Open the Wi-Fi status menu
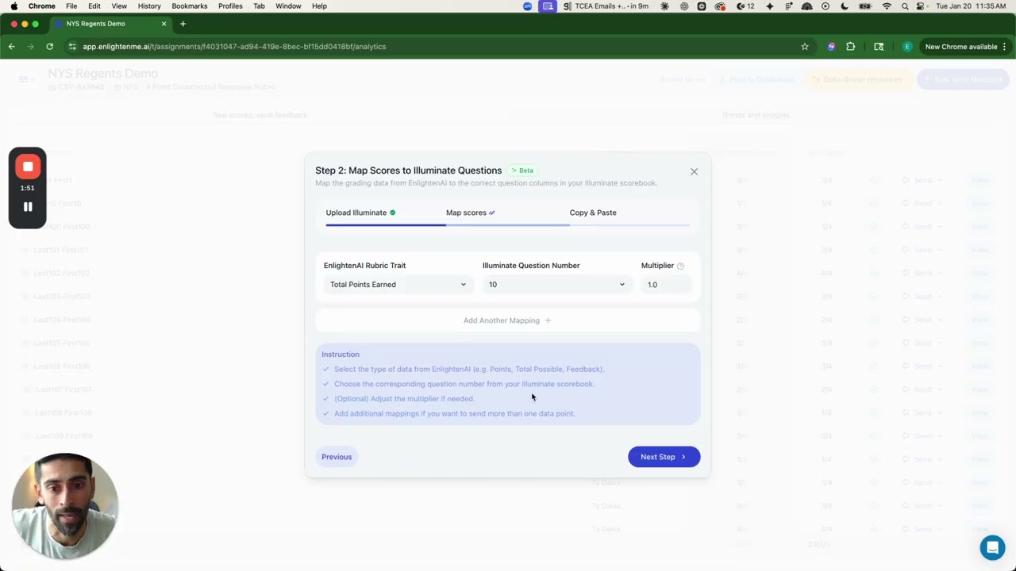This screenshot has width=1016, height=571. click(887, 6)
